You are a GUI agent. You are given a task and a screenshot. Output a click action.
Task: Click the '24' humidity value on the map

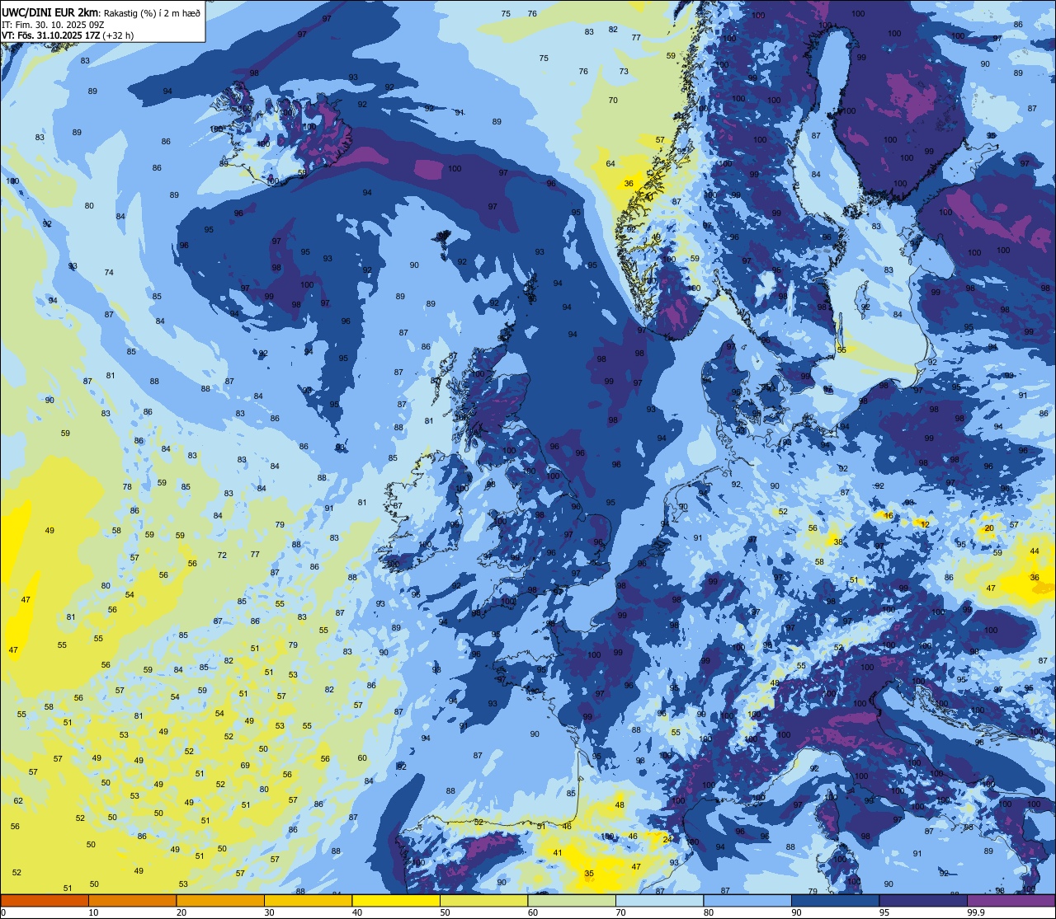tap(667, 839)
